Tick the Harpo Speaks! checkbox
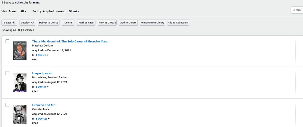Screen dimensions: 303x127 click(x=8, y=73)
